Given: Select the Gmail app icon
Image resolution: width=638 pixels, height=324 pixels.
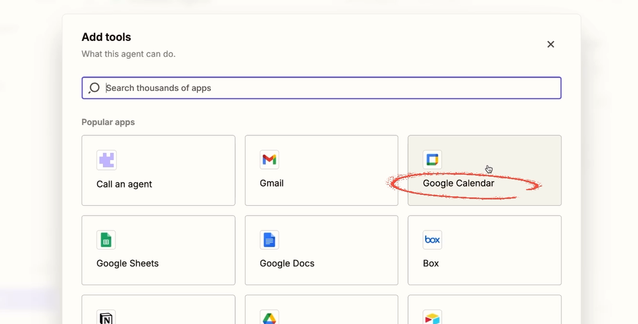Looking at the screenshot, I should [269, 160].
